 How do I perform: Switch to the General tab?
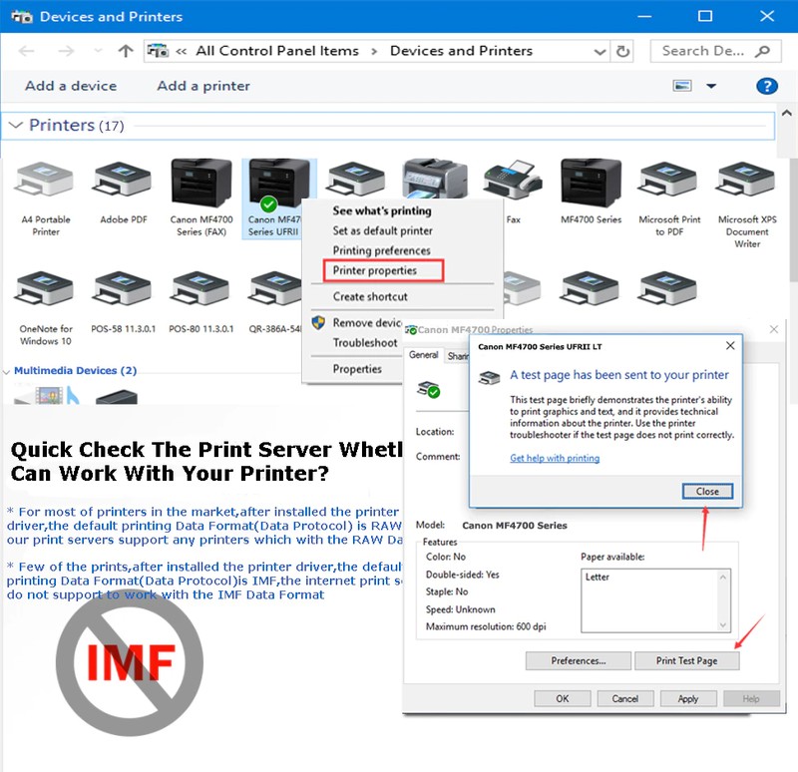click(x=423, y=355)
